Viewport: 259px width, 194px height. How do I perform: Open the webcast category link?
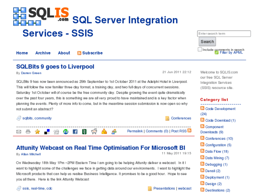tap(185, 188)
